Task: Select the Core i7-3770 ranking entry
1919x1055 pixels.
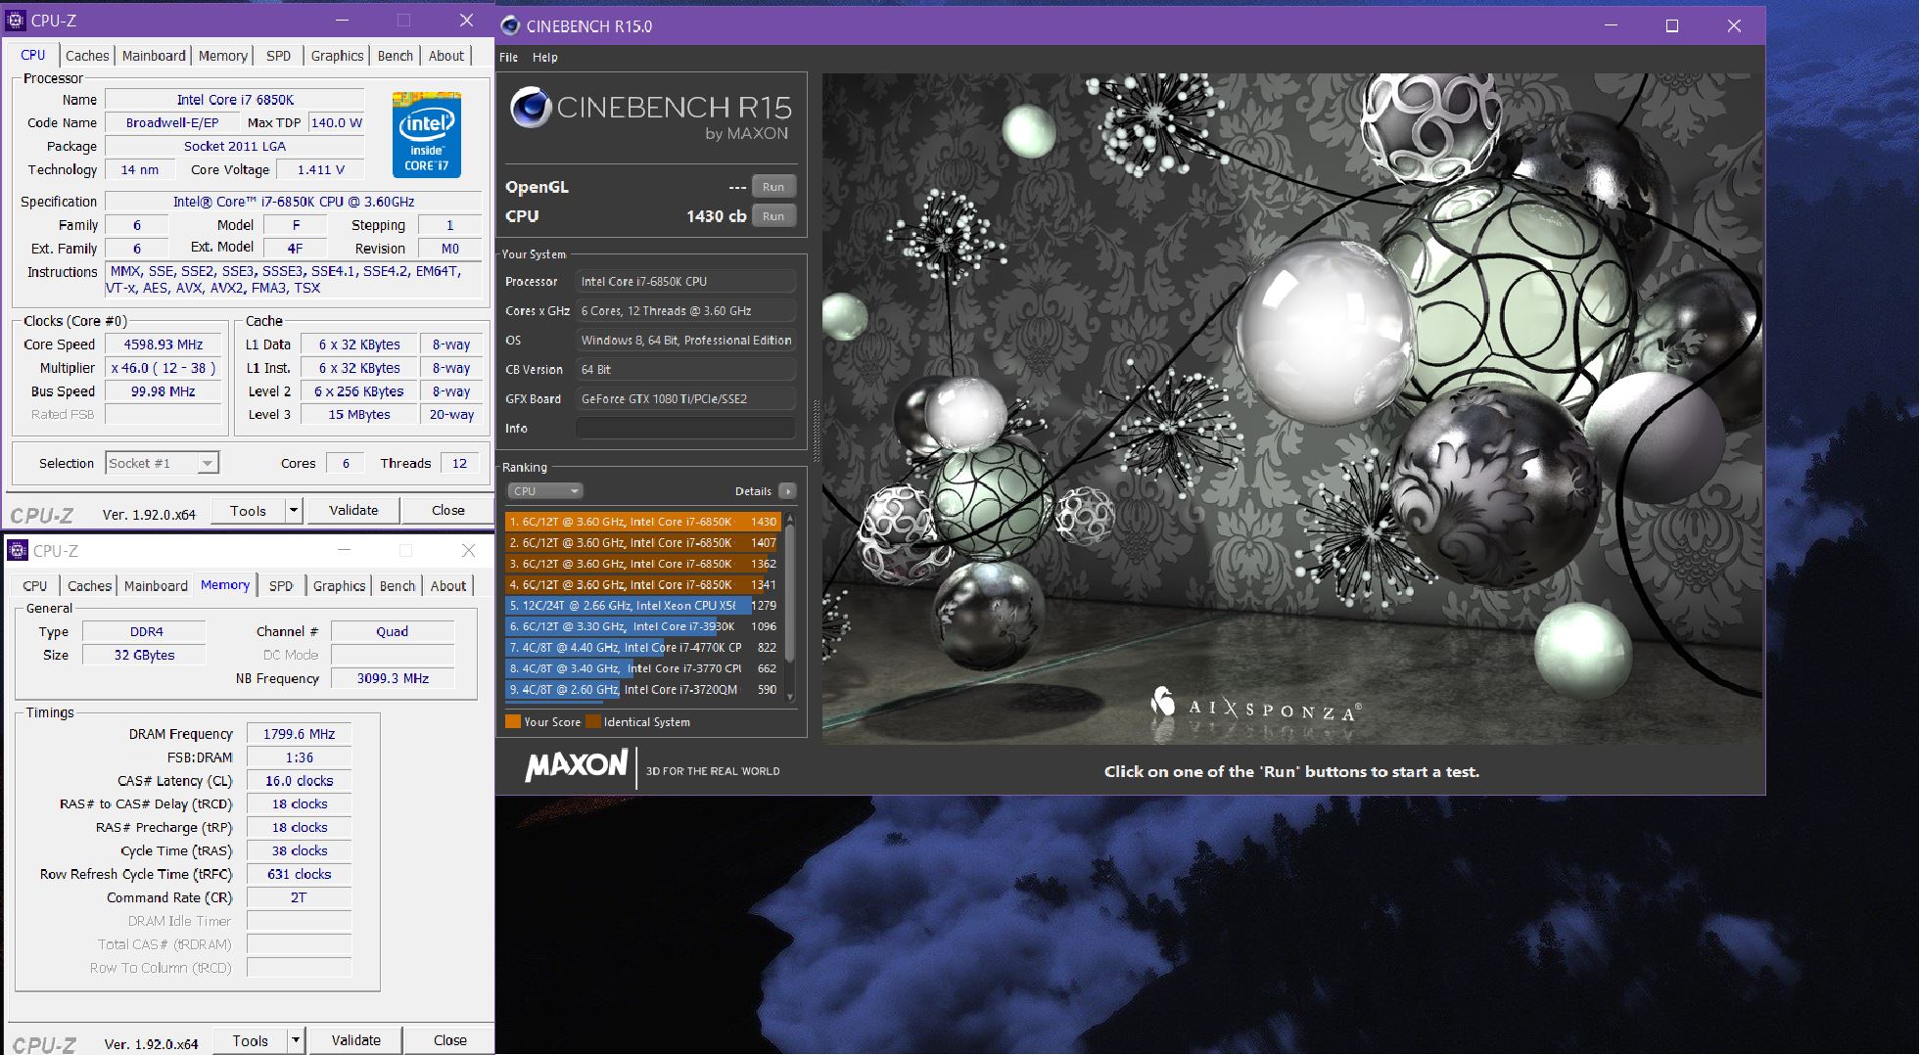Action: [642, 668]
